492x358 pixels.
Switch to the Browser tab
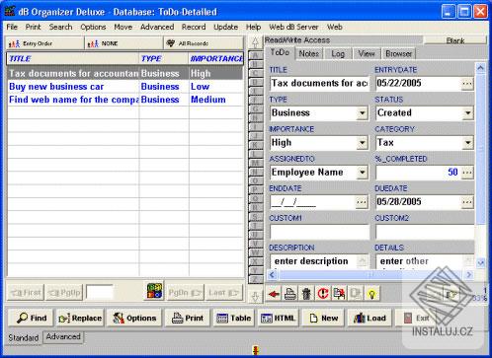click(398, 53)
